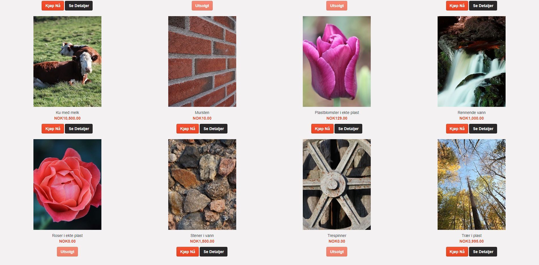Click Utsolgt button under Roser i ekte plast

[67, 252]
